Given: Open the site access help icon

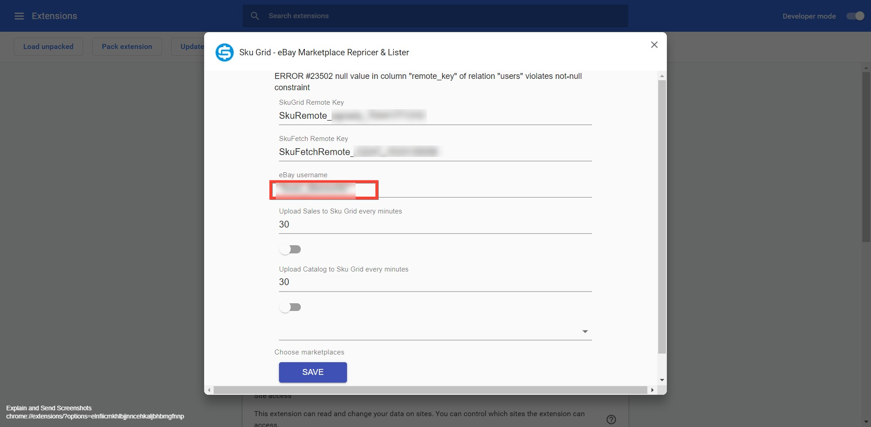Looking at the screenshot, I should click(611, 419).
